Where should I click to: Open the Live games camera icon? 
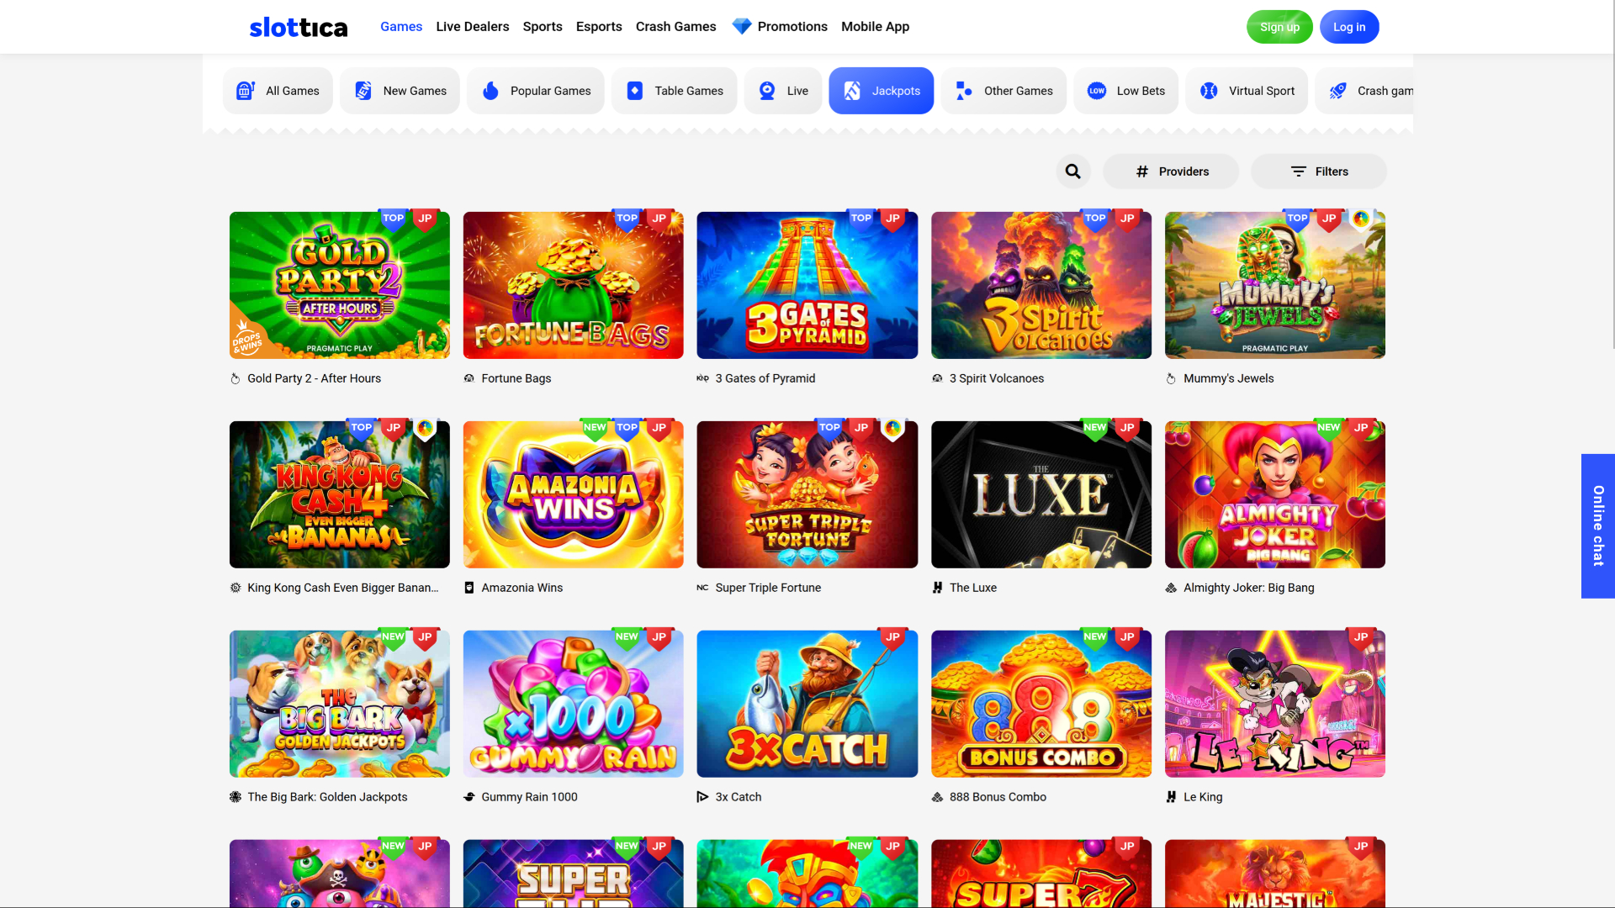point(766,90)
